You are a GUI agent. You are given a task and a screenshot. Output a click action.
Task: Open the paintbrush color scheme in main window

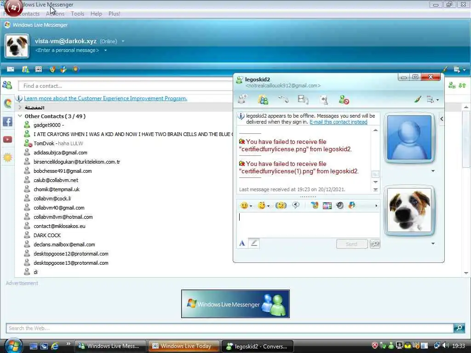tap(445, 70)
